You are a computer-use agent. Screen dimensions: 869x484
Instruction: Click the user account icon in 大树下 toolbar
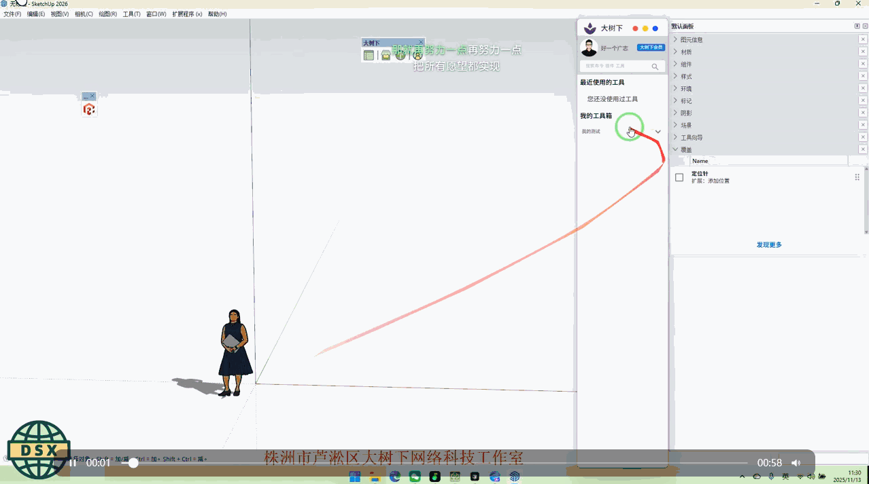[x=418, y=56]
